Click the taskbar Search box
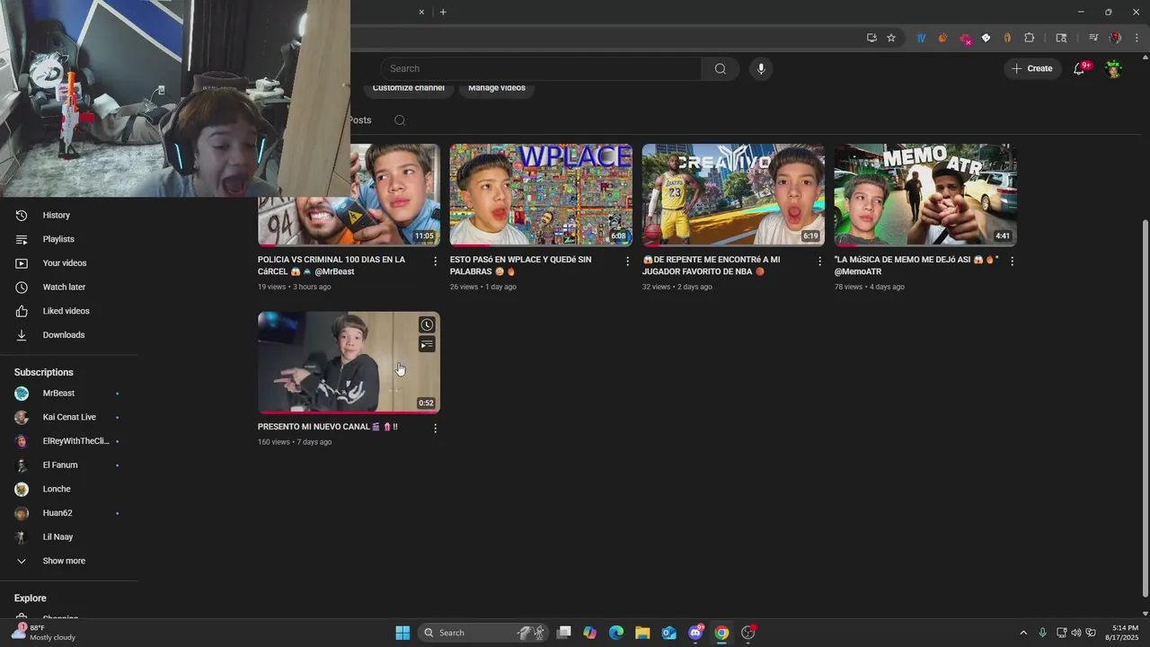Image resolution: width=1150 pixels, height=647 pixels. 484,633
